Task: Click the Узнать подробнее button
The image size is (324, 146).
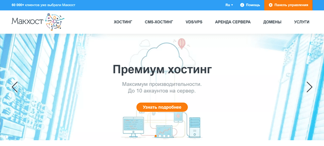Action: pyautogui.click(x=162, y=107)
